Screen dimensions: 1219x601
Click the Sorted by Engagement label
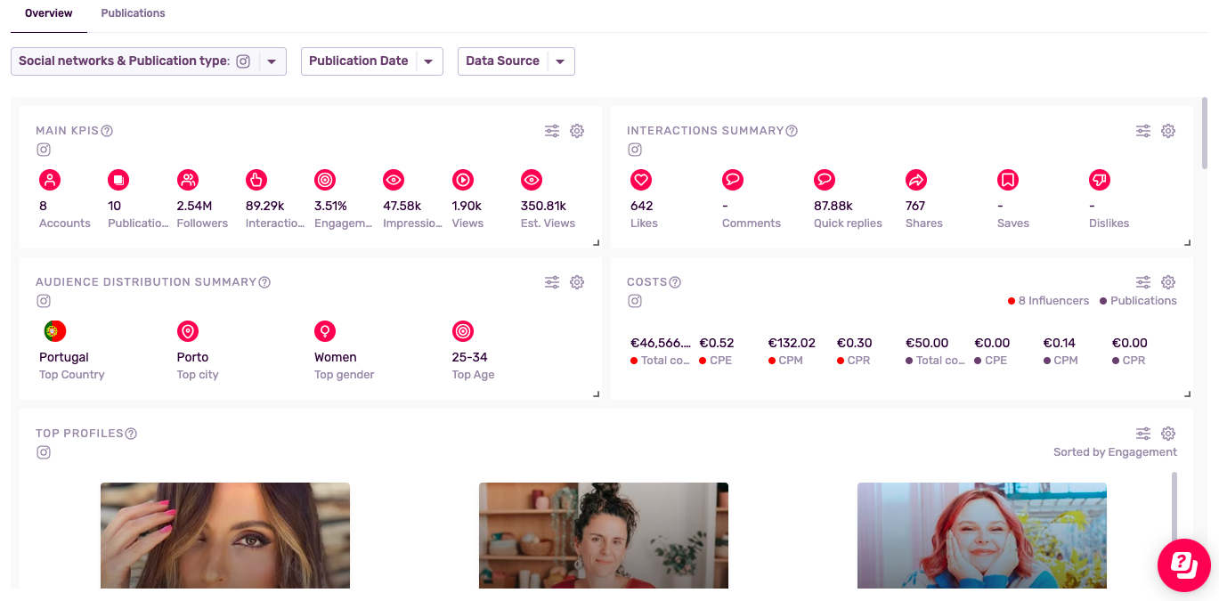[x=1115, y=452]
